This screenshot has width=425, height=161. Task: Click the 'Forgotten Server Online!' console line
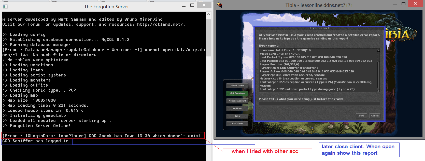click(37, 126)
